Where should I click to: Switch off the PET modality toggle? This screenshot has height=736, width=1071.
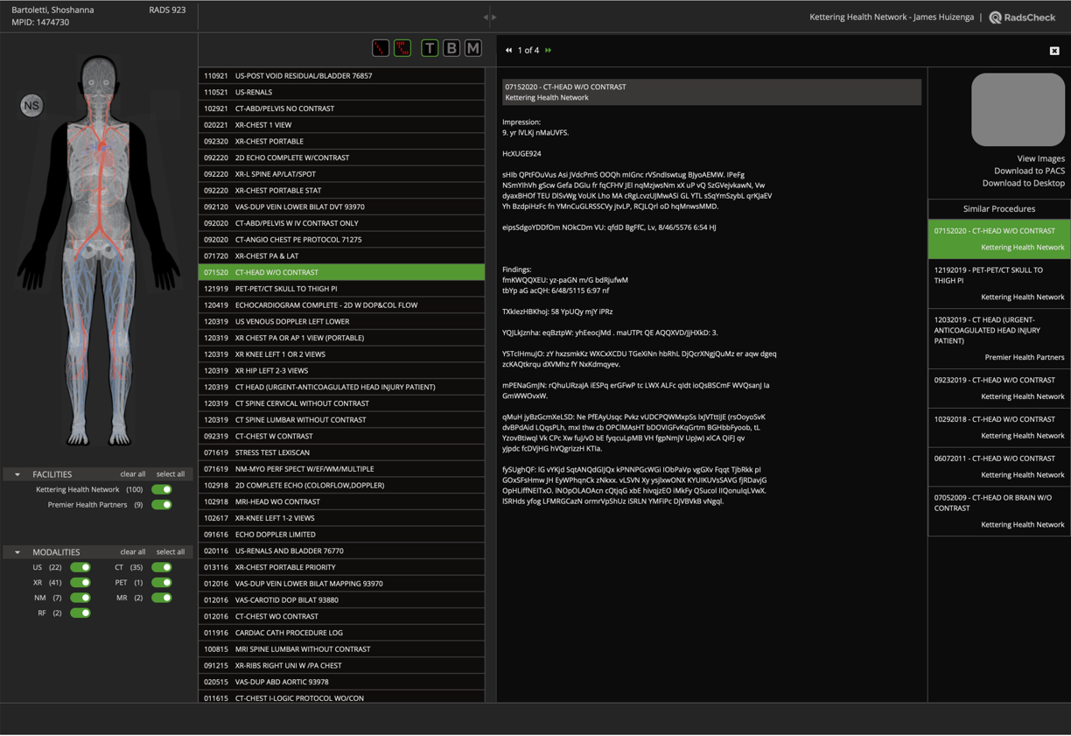point(162,583)
